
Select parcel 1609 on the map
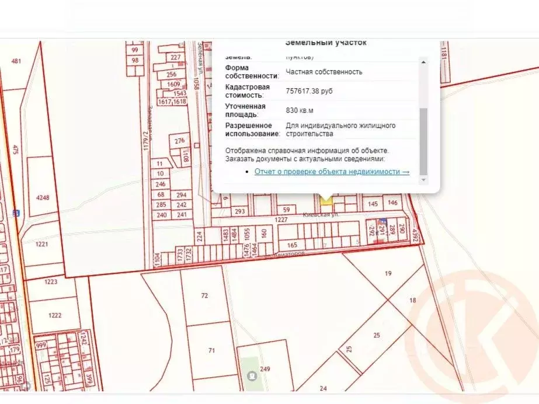click(x=173, y=84)
